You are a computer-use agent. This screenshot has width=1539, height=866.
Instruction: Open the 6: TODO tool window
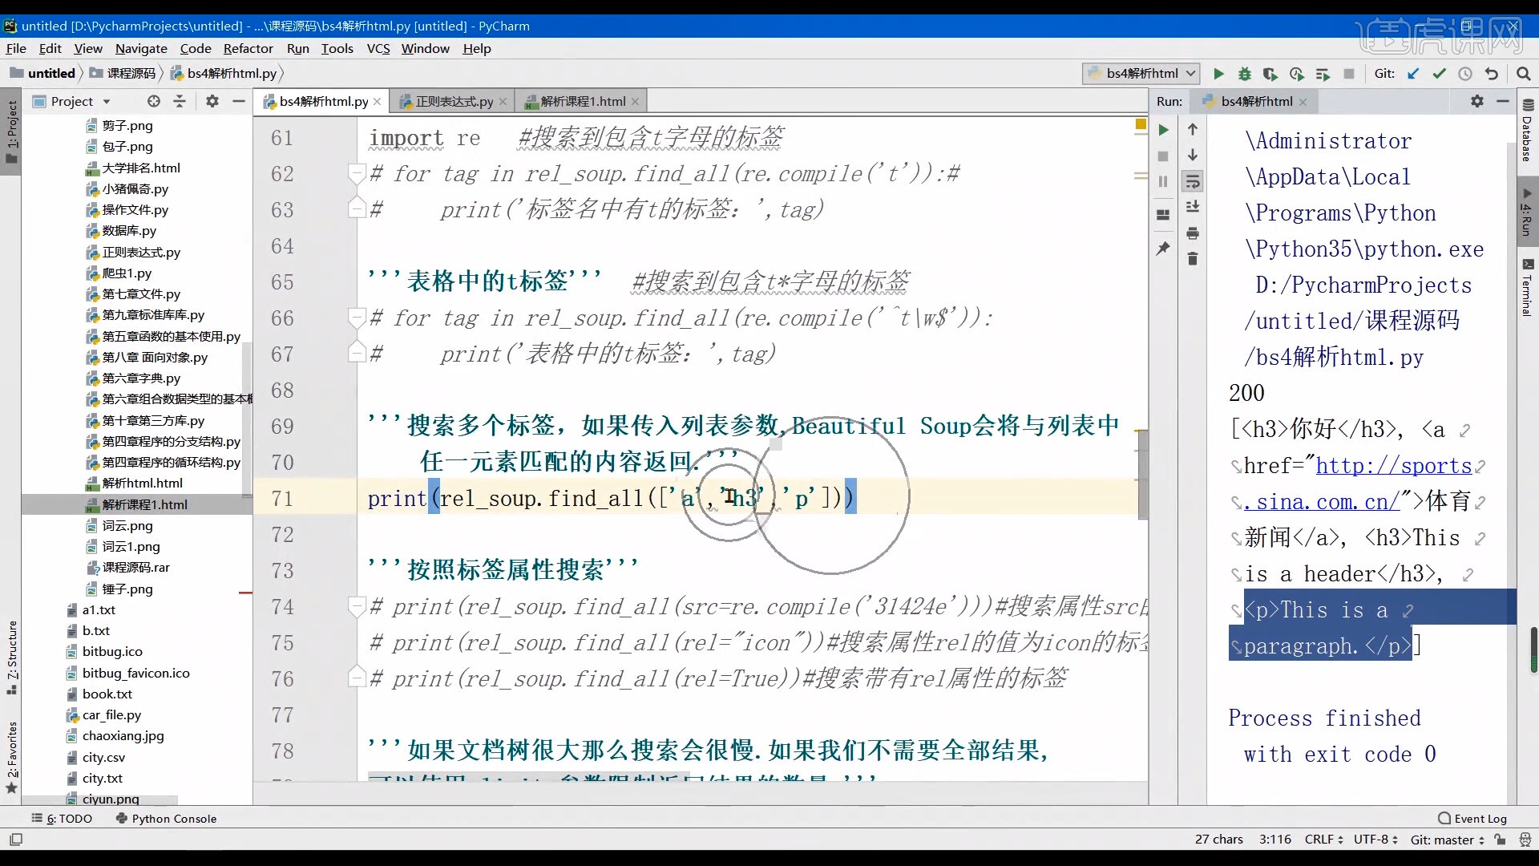pyautogui.click(x=62, y=819)
